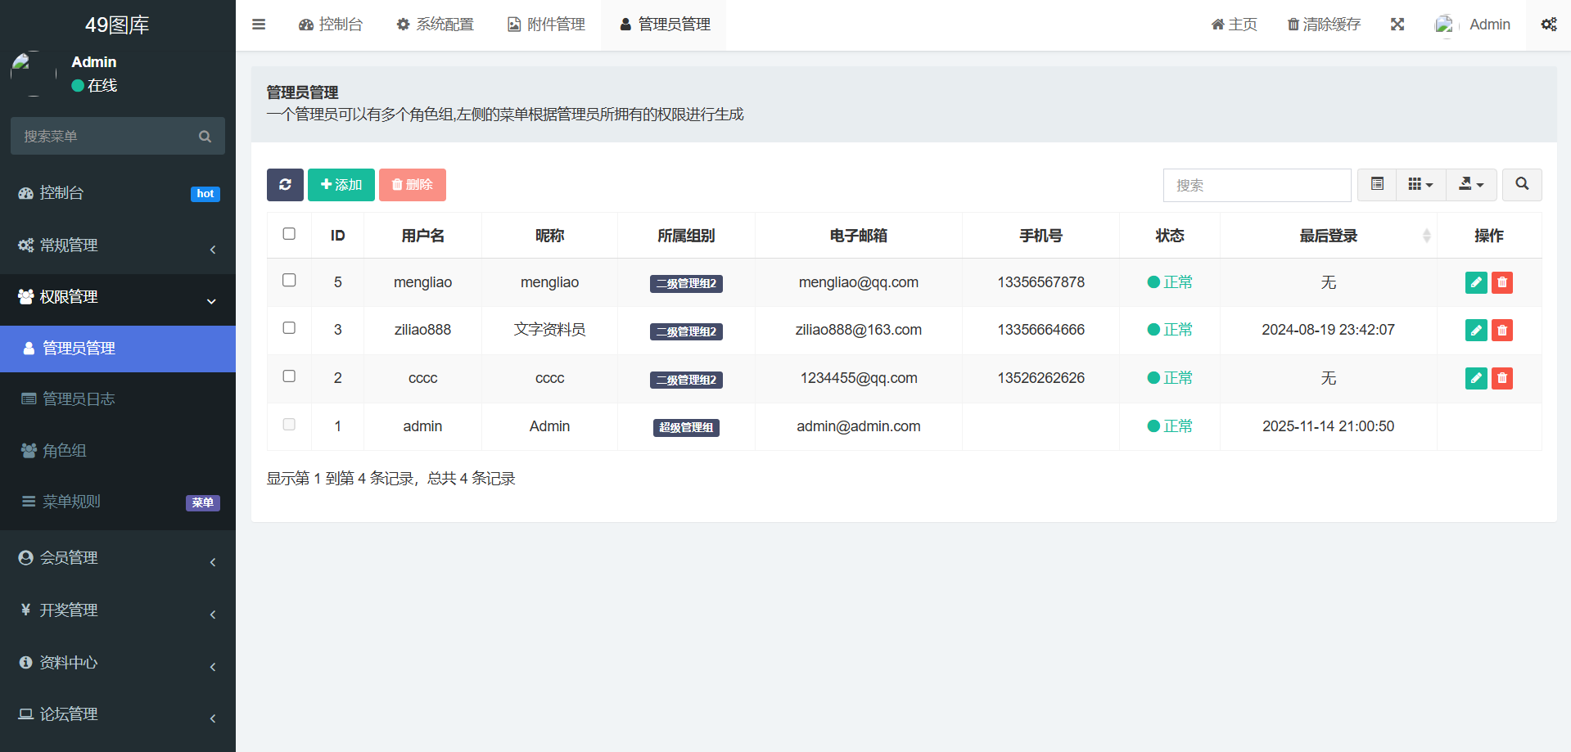The height and width of the screenshot is (752, 1571).
Task: Click the magnifier search button beside the toolbar
Action: coord(1521,185)
